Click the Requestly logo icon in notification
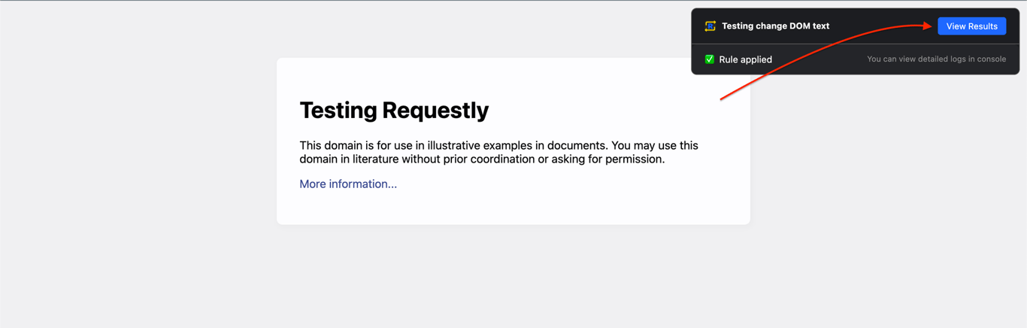Viewport: 1027px width, 328px height. point(710,26)
